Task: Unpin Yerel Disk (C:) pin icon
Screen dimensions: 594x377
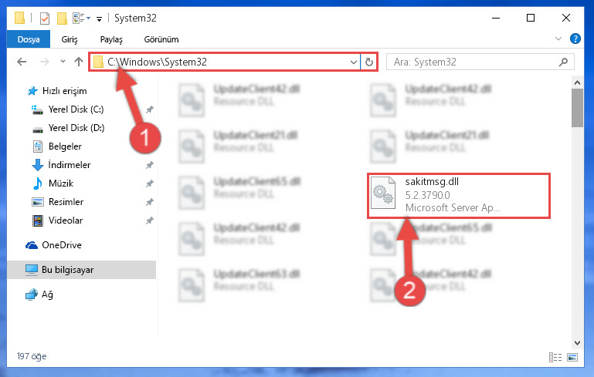Action: pos(150,109)
